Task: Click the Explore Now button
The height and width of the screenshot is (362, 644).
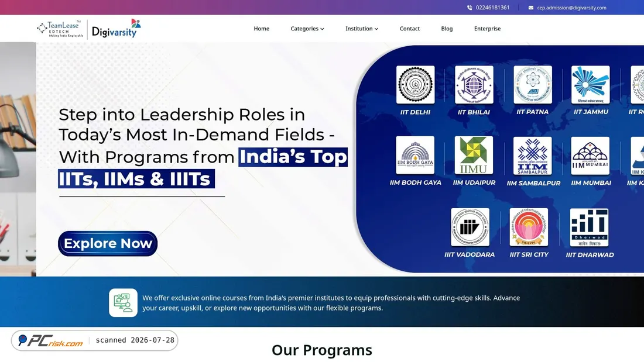Action: coord(108,243)
